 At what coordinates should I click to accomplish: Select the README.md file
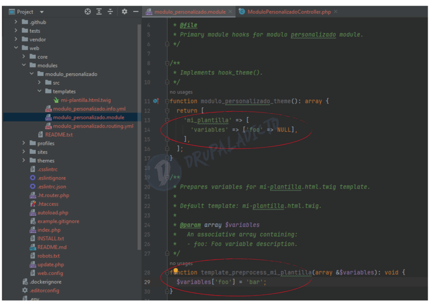pos(52,247)
